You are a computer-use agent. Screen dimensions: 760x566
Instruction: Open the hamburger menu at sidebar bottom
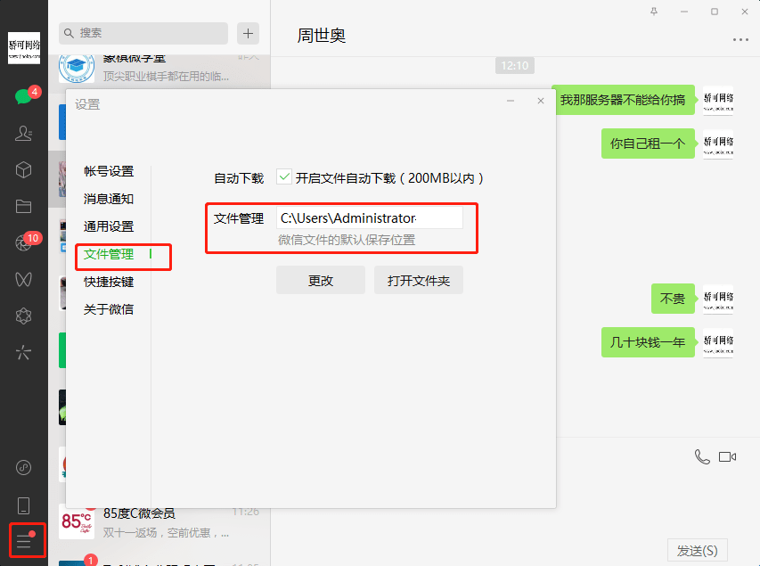click(x=24, y=540)
